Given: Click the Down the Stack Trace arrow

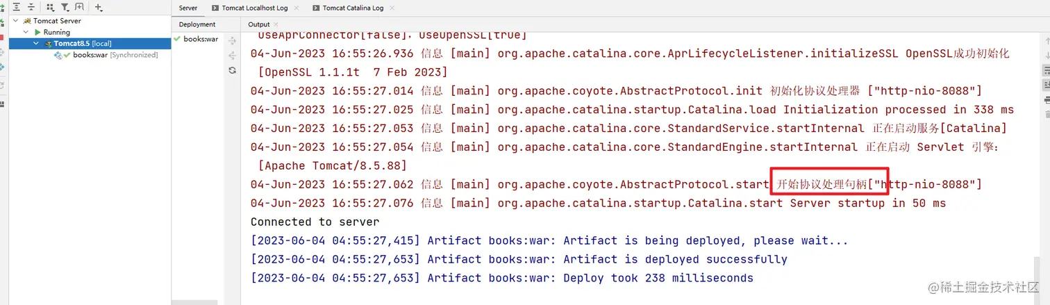Looking at the screenshot, I should point(1047,56).
